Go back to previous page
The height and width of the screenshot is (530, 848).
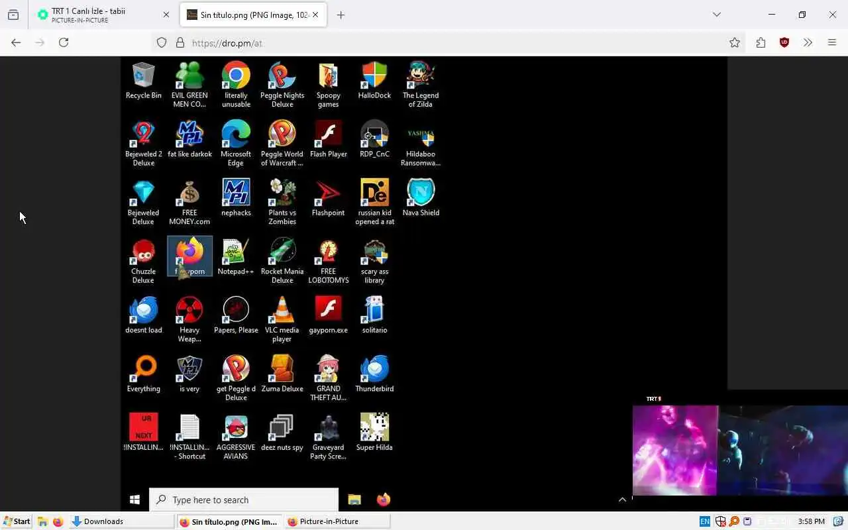tap(16, 42)
